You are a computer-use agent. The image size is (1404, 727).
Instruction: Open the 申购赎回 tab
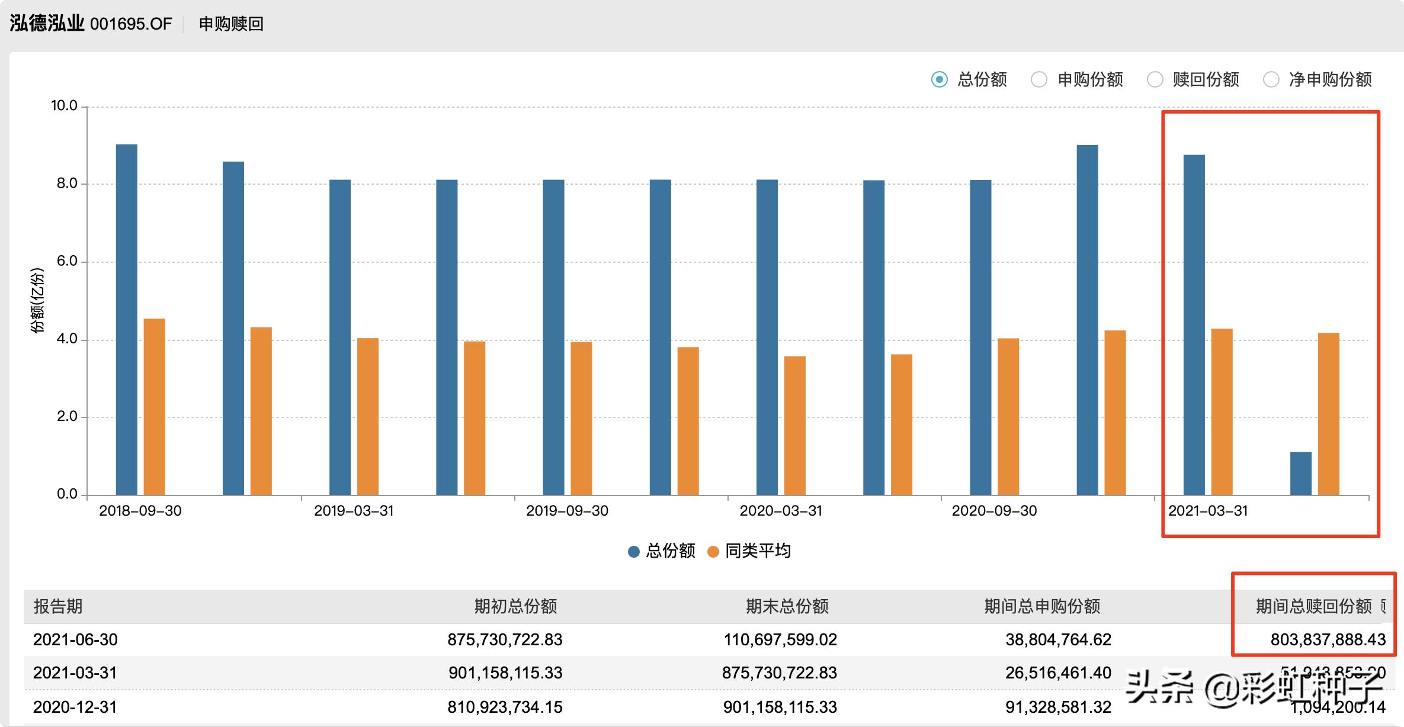pyautogui.click(x=231, y=24)
